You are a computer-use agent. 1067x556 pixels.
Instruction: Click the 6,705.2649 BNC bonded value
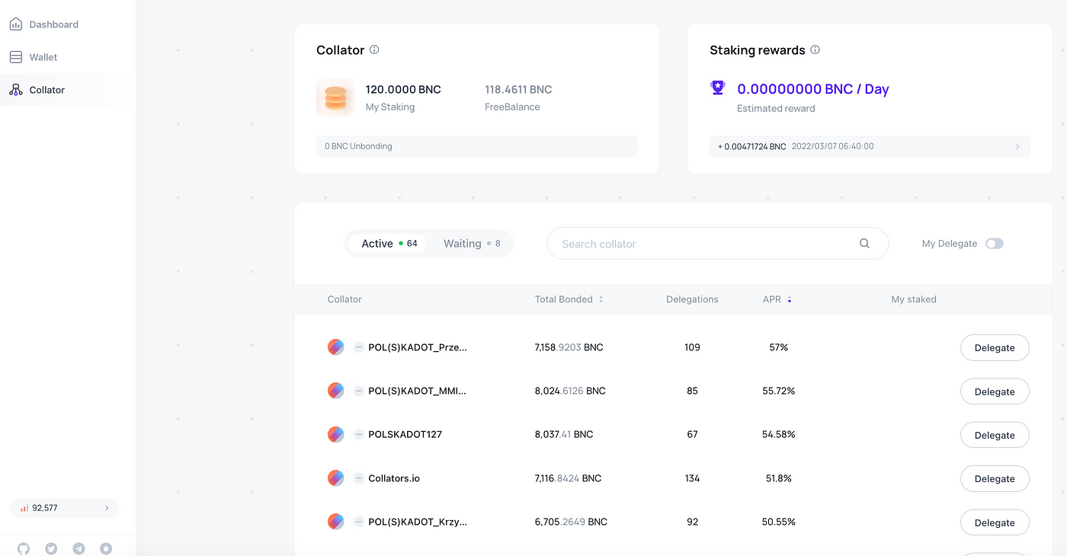pos(571,522)
